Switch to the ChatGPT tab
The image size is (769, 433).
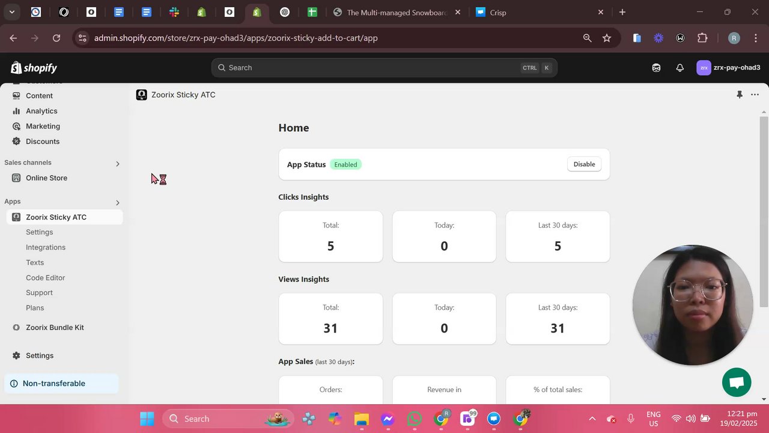[x=285, y=12]
